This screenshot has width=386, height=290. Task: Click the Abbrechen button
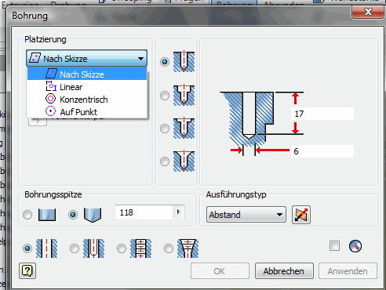(284, 271)
